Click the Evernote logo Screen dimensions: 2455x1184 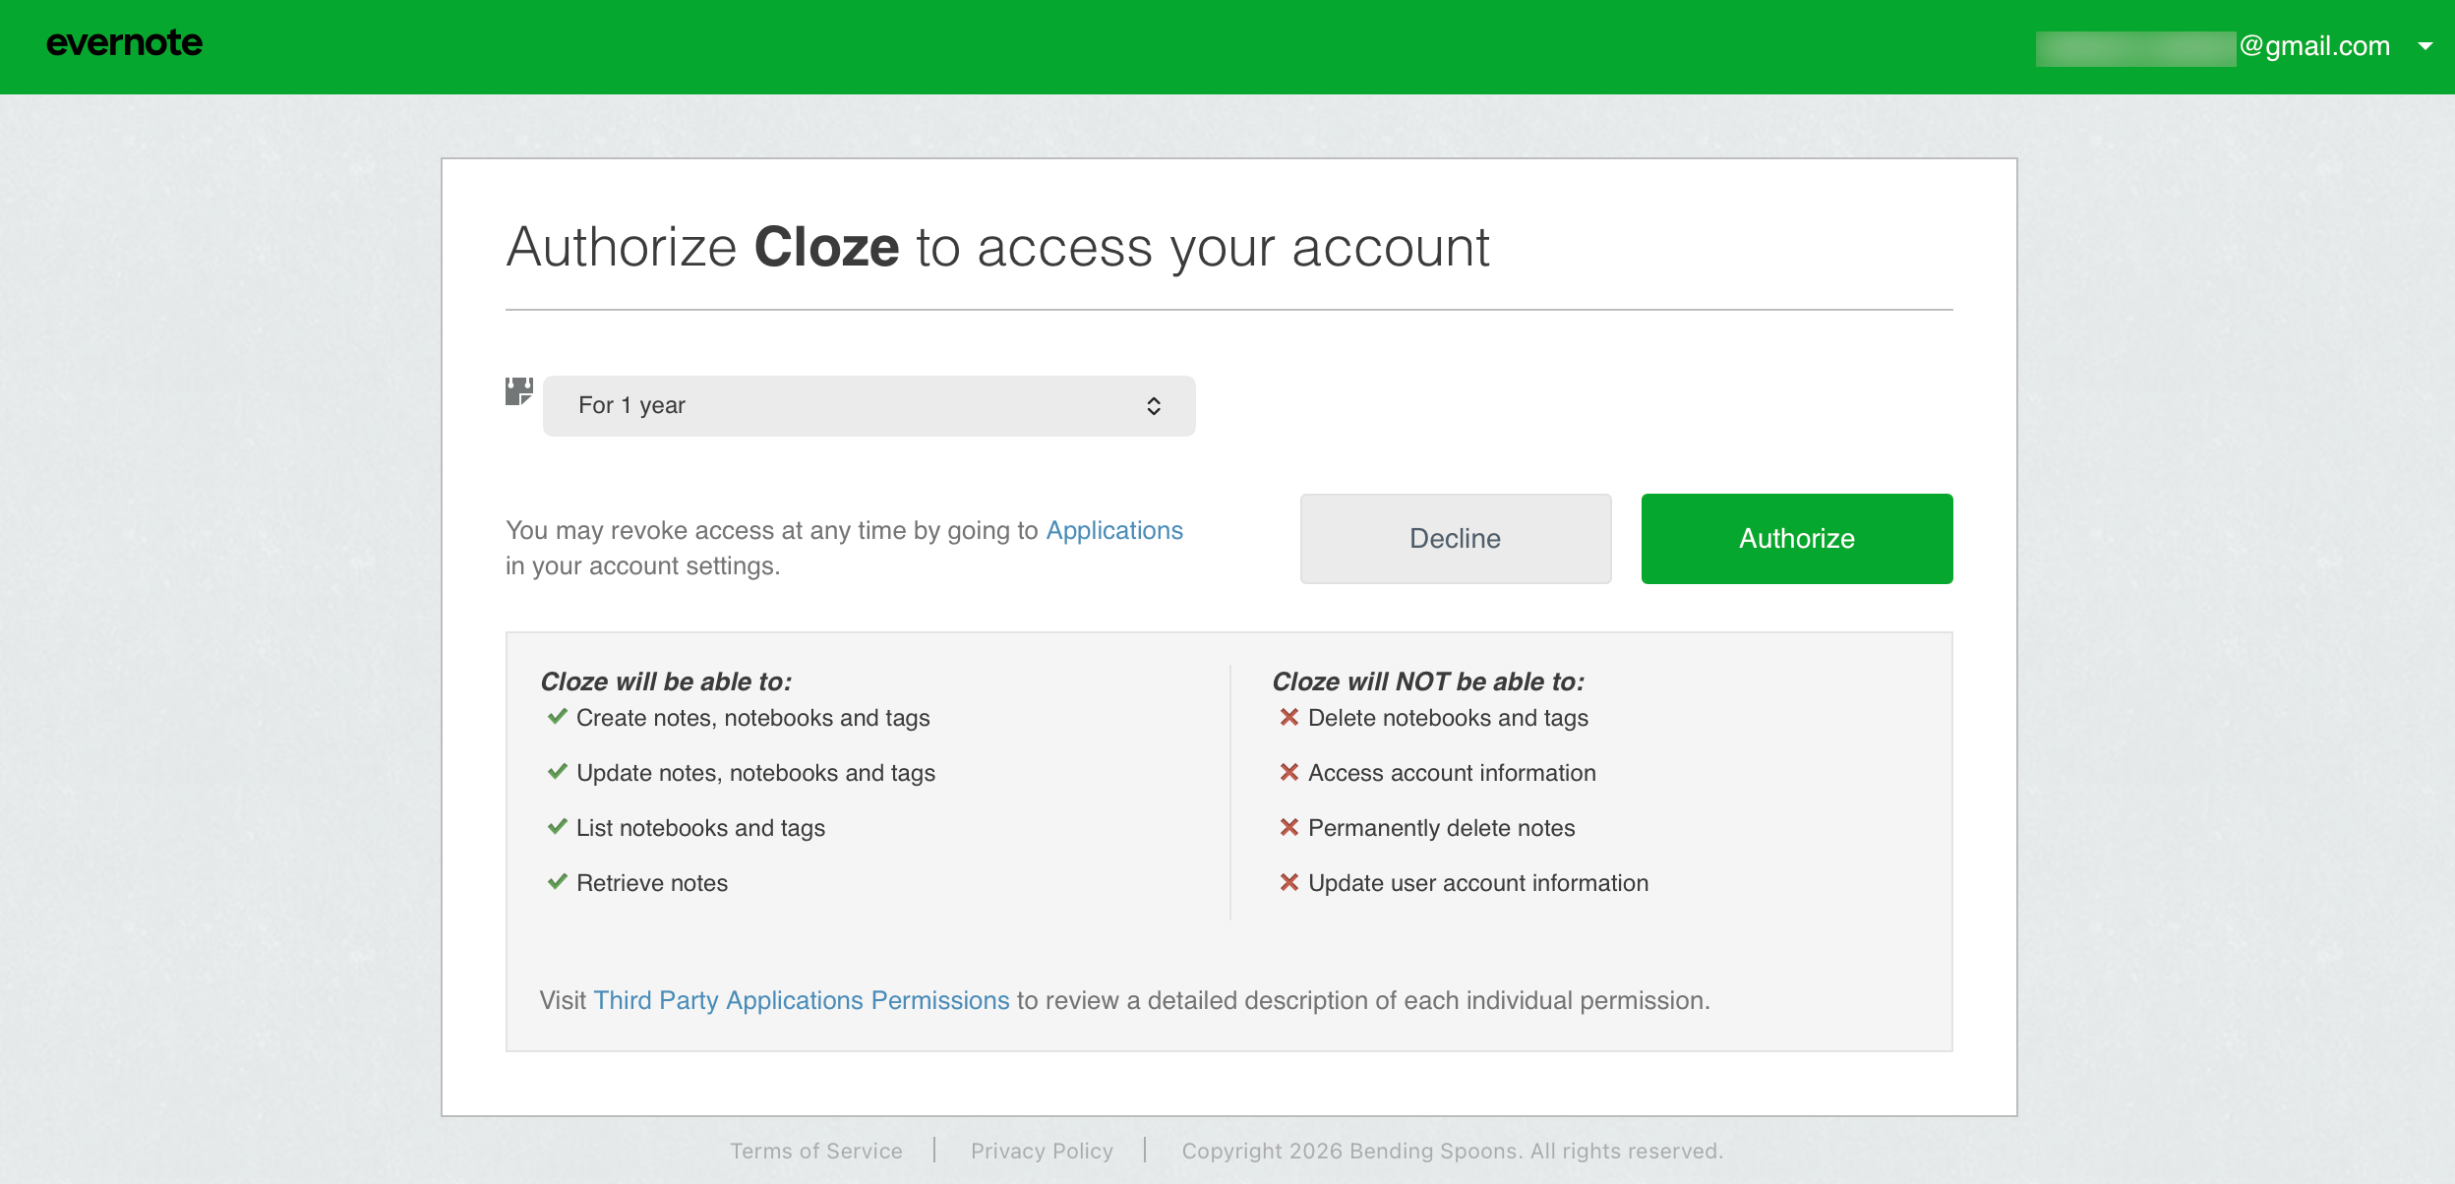[x=125, y=43]
